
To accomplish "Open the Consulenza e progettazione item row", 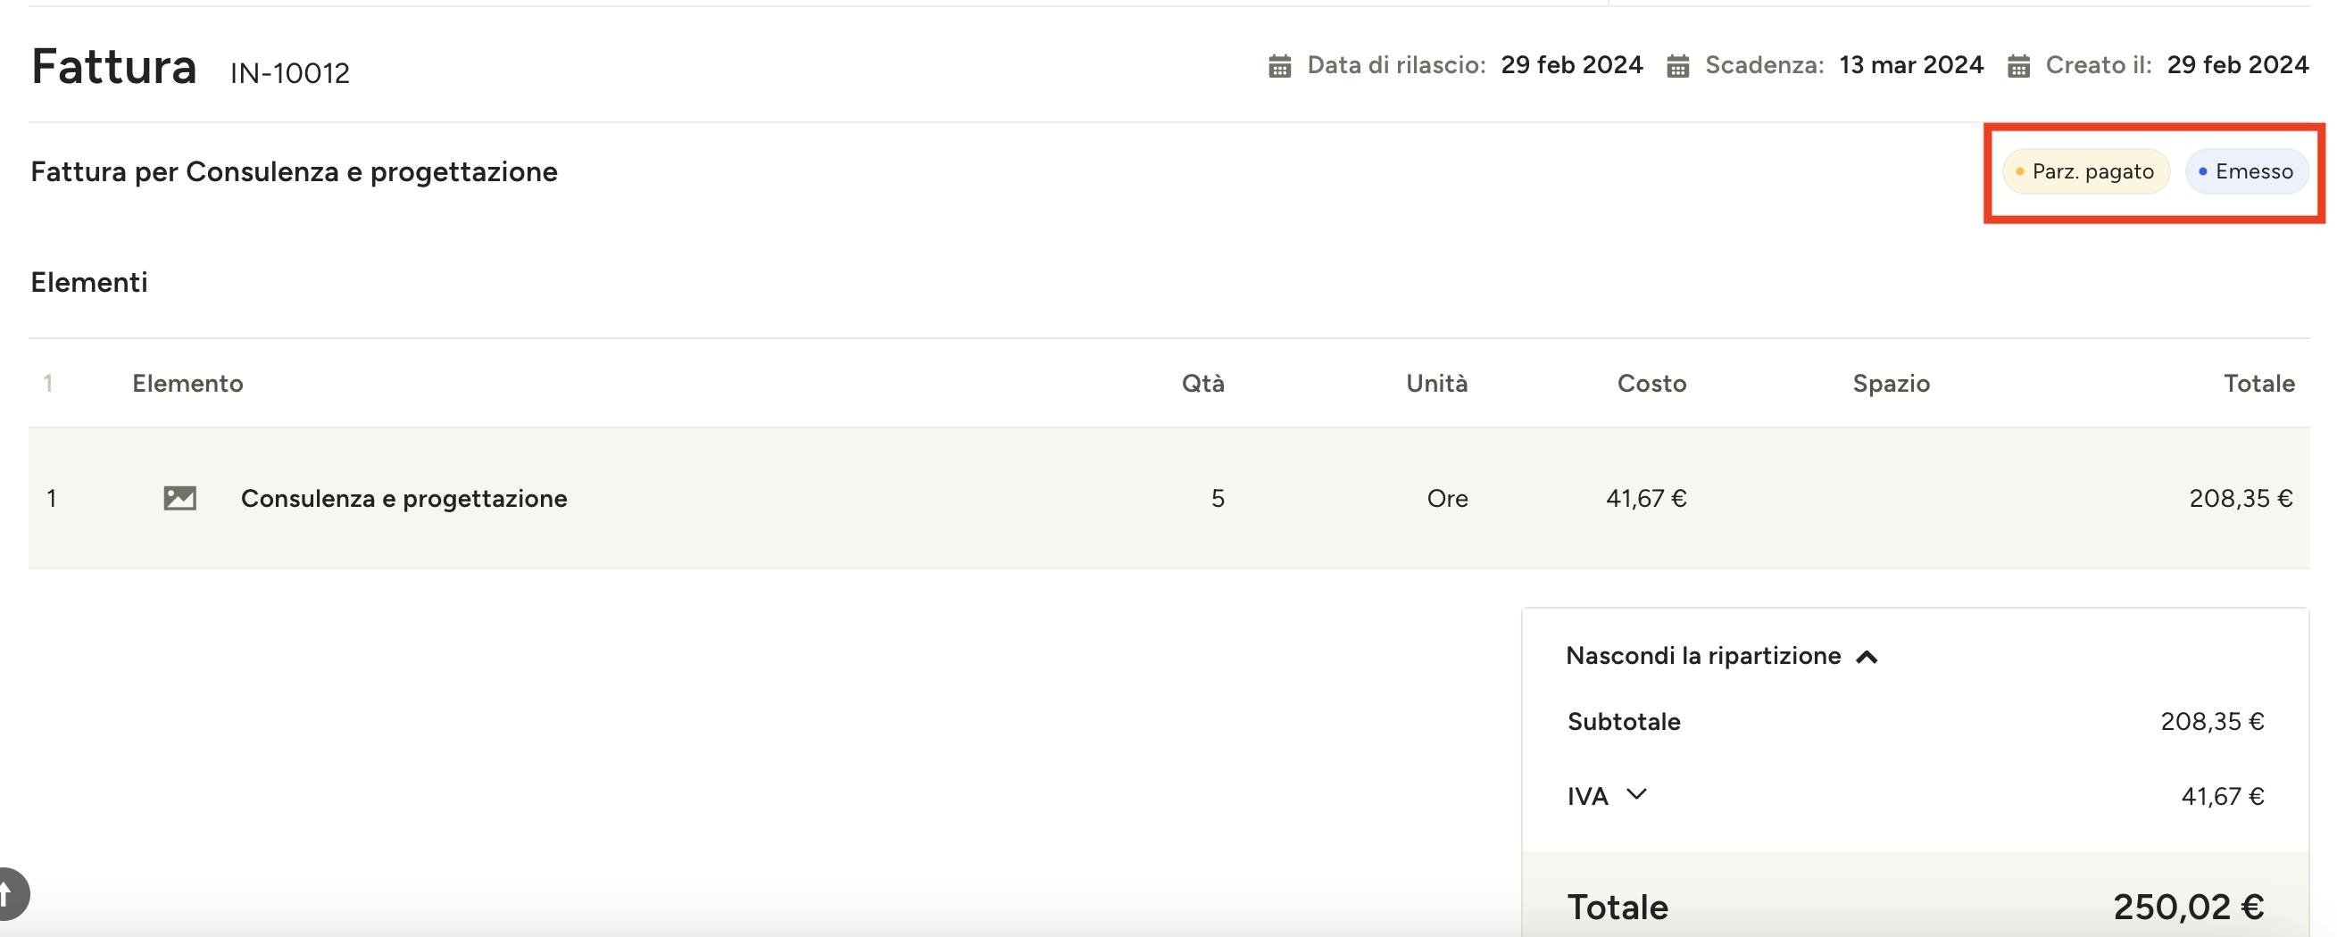I will tap(1168, 498).
